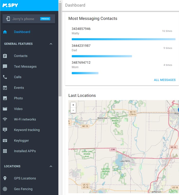Collapse the Locations section
179x195 pixels.
point(51,166)
